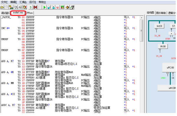This screenshot has width=177, height=116.
Task: Click the green refresh arrows icon
Action: point(31,7)
